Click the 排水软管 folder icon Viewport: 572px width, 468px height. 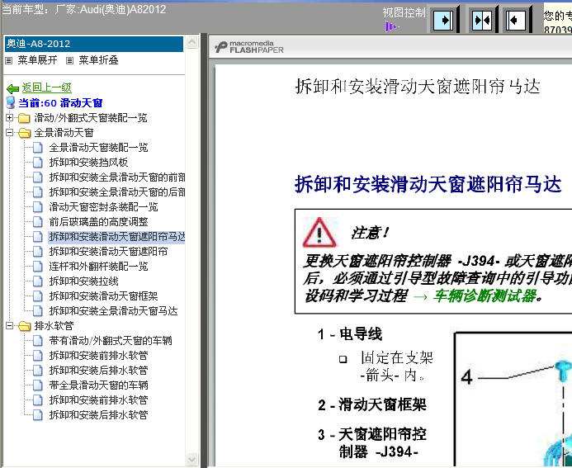[24, 326]
